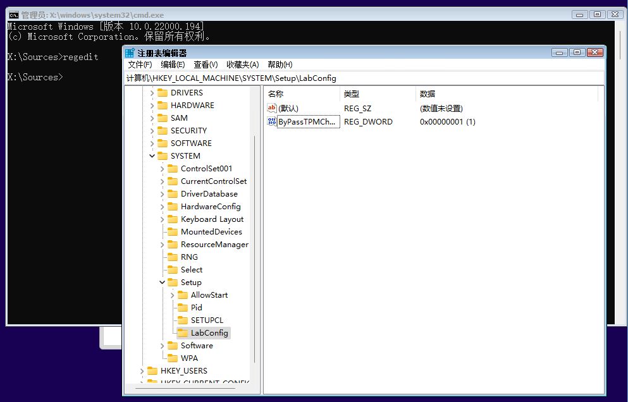The width and height of the screenshot is (628, 402).
Task: Click the Registry Editor title bar icon
Action: pos(130,53)
